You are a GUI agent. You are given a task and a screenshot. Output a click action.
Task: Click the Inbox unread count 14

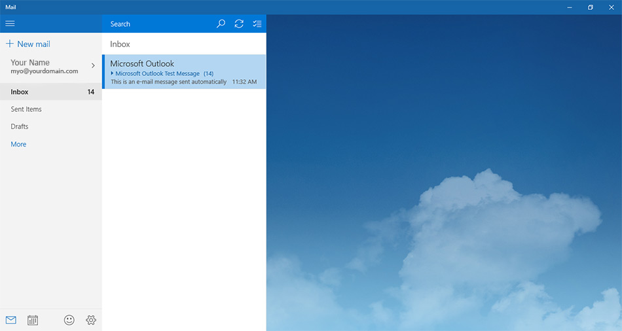[x=91, y=92]
